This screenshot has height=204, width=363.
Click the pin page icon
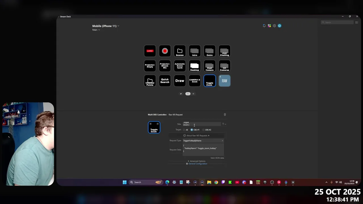pyautogui.click(x=181, y=94)
